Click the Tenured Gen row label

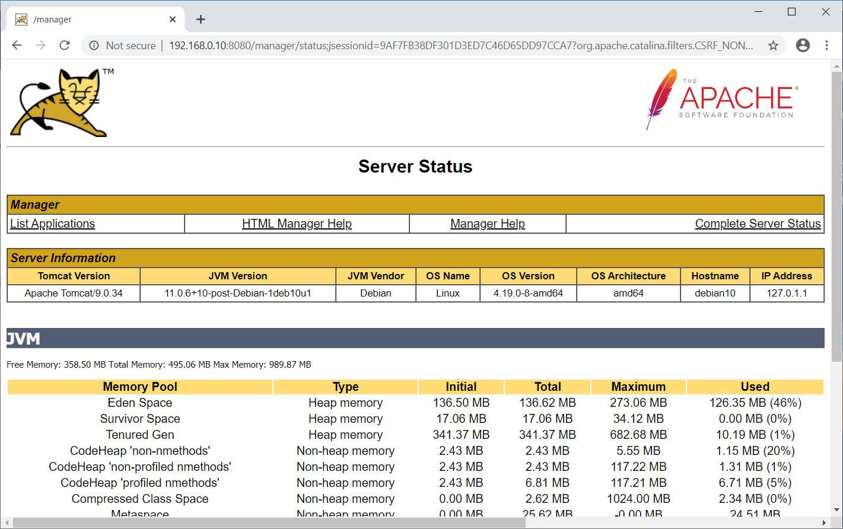tap(140, 435)
